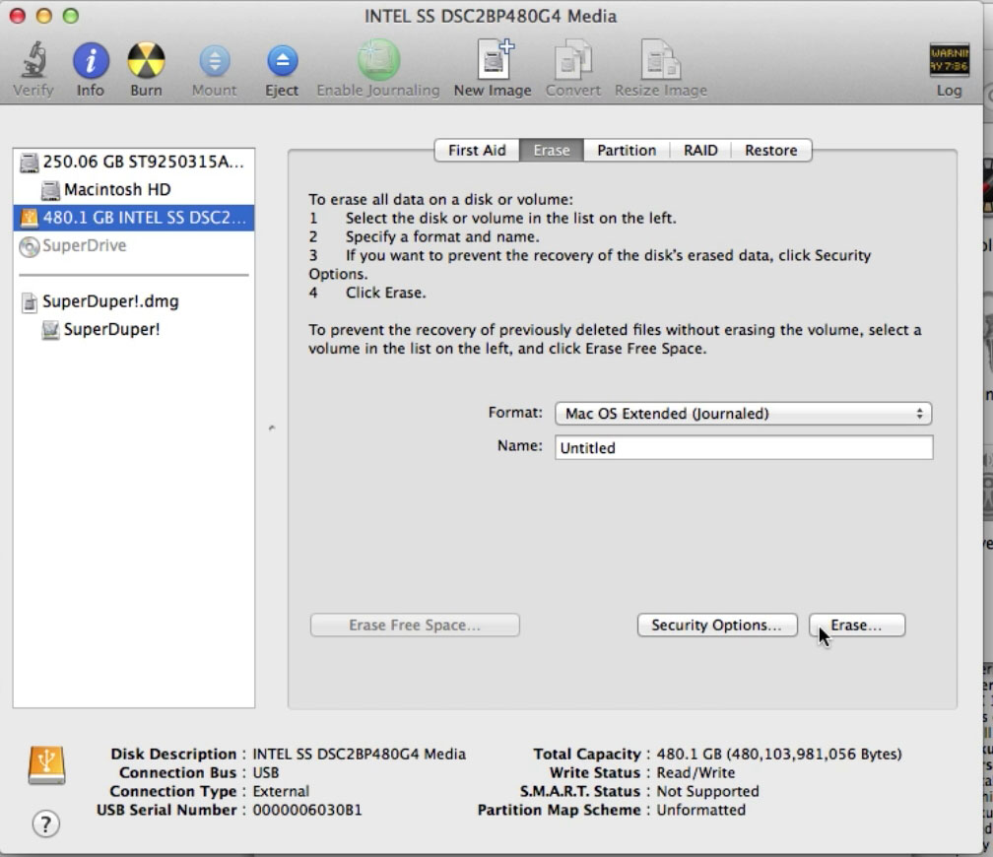This screenshot has height=857, width=993.
Task: Click the USB Serial Number value 0000006030B1
Action: pos(307,810)
